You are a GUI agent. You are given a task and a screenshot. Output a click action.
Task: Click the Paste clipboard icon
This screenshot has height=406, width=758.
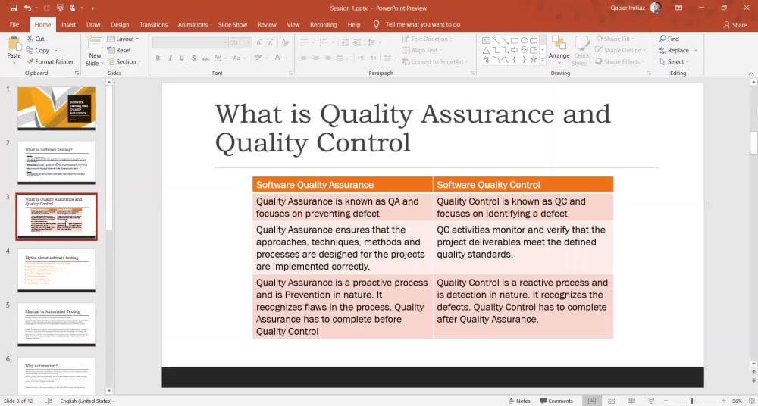click(x=14, y=44)
